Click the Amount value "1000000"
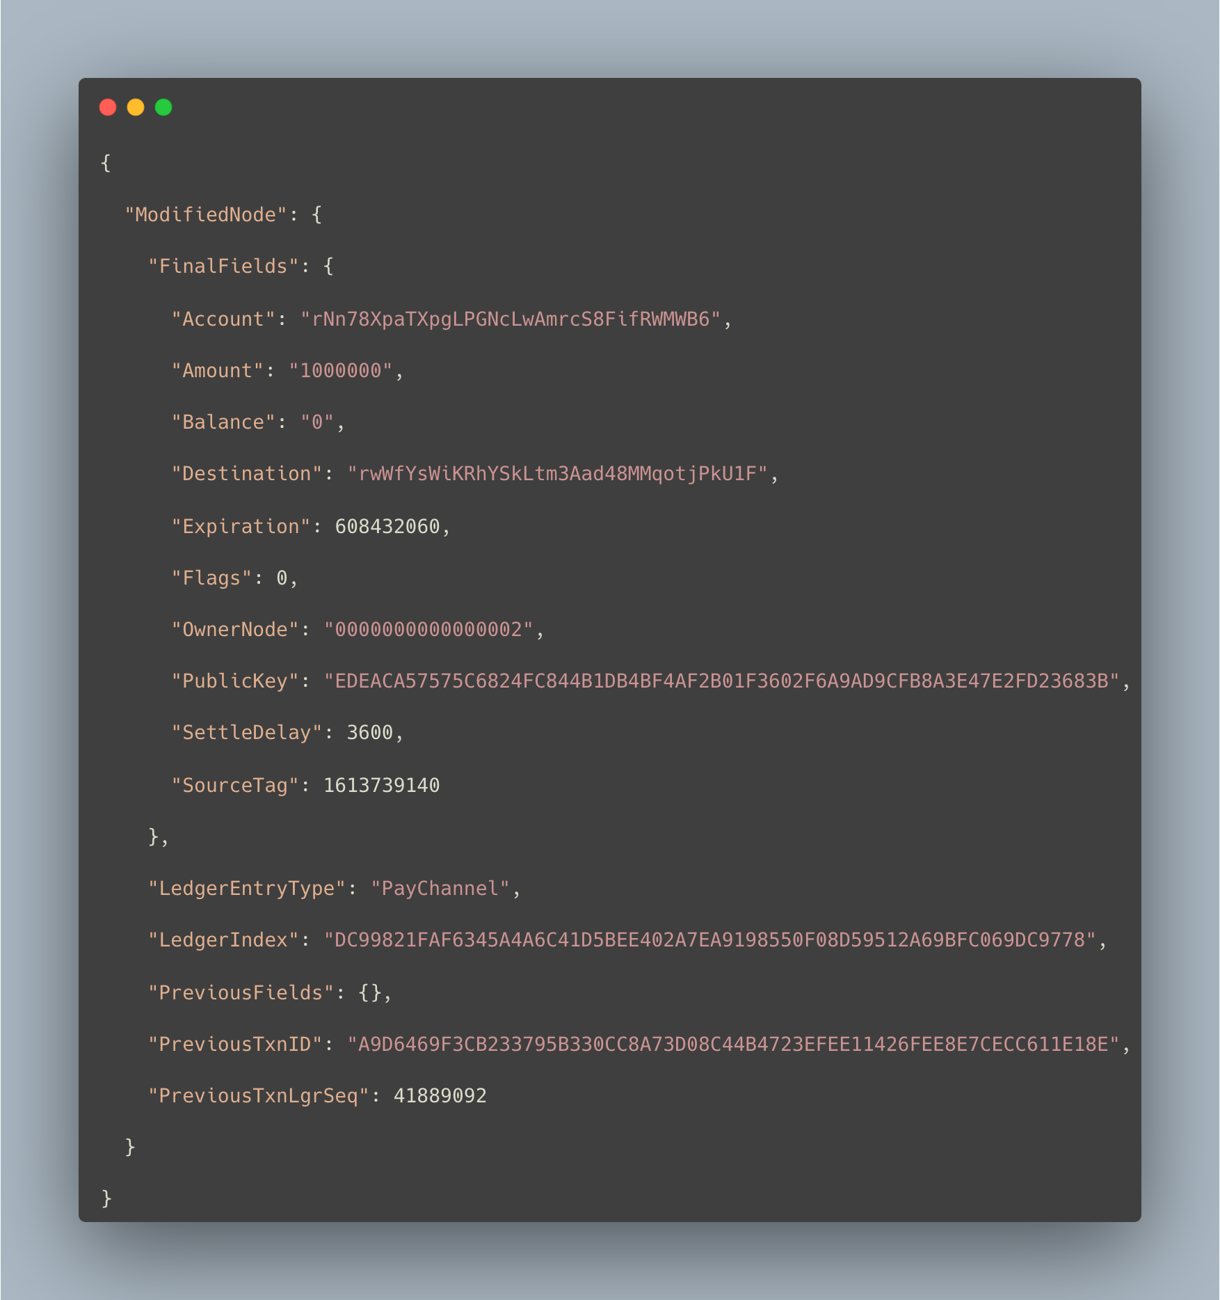Image resolution: width=1220 pixels, height=1300 pixels. (x=341, y=370)
